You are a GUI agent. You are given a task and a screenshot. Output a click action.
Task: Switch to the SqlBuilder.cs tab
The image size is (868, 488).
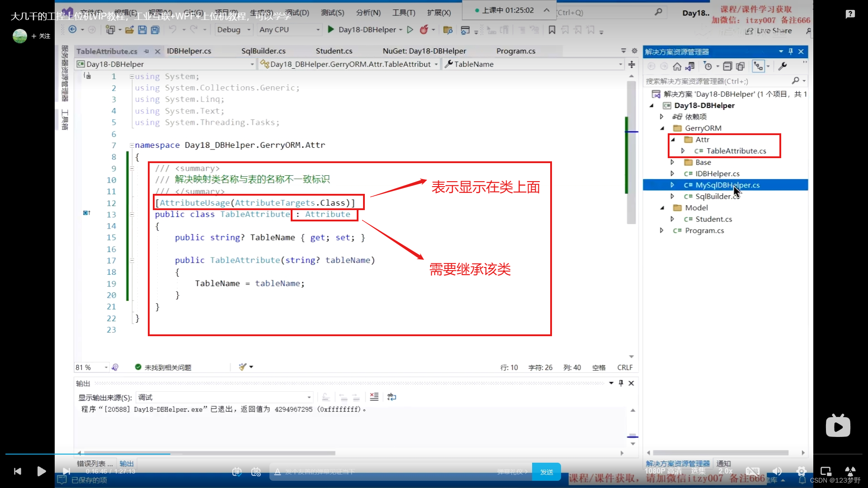pyautogui.click(x=263, y=51)
